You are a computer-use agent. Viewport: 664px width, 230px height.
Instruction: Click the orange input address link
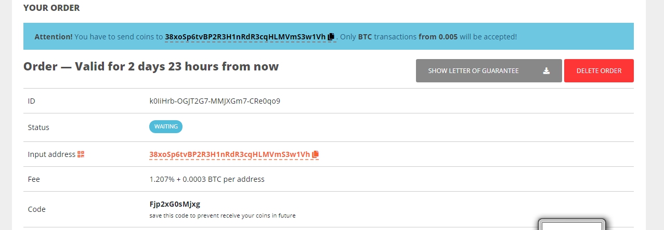click(x=229, y=154)
